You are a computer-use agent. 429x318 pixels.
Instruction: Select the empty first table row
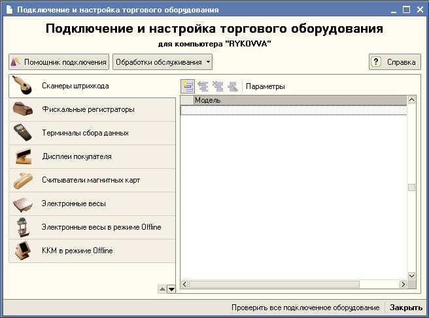(294, 111)
